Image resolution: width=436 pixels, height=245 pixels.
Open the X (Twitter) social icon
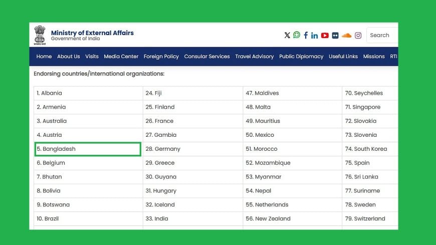tap(287, 36)
